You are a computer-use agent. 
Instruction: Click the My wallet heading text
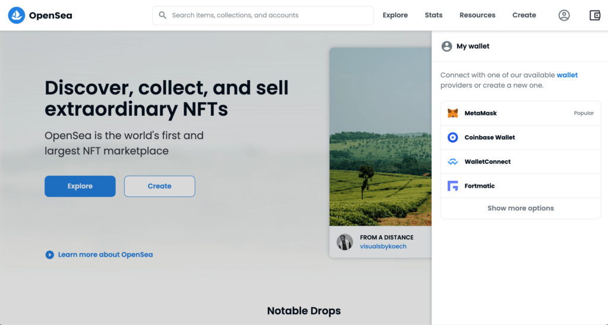473,46
